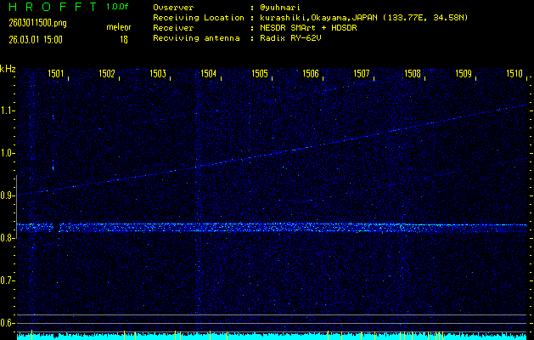Click the 2603011500.png filename
This screenshot has width=534, height=340.
[31, 25]
